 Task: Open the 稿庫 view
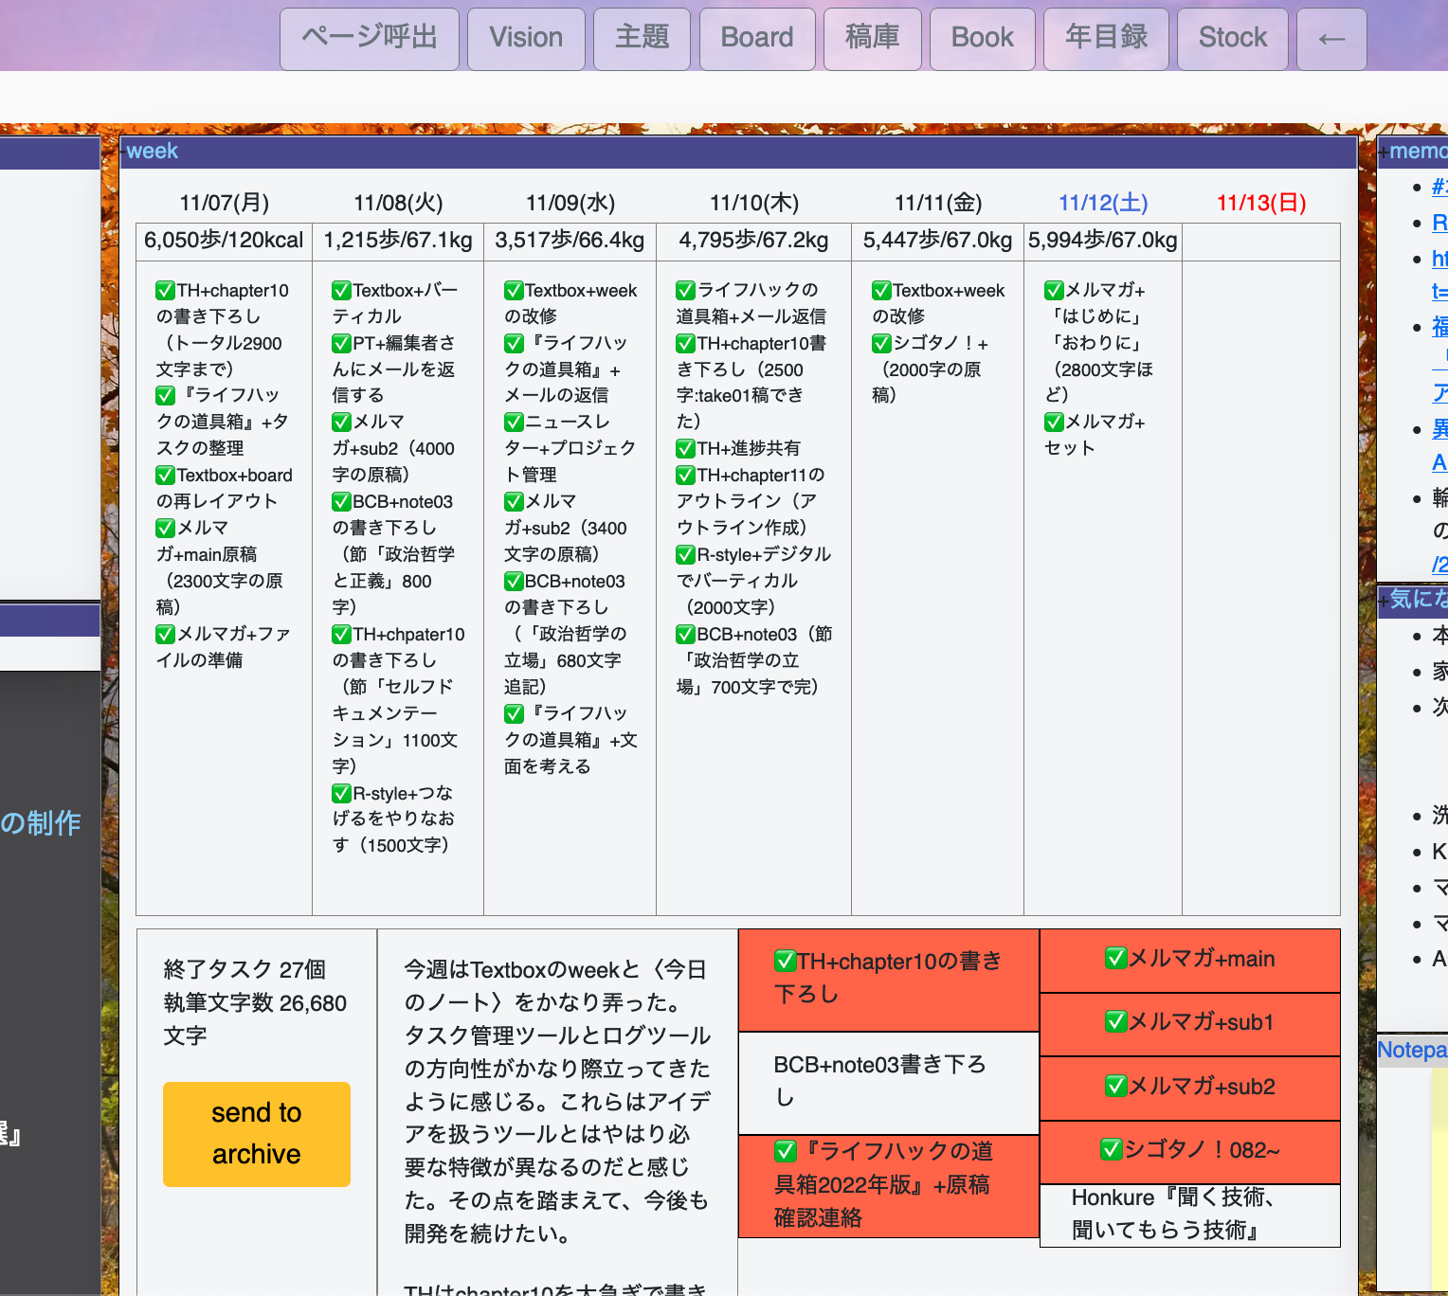point(871,39)
